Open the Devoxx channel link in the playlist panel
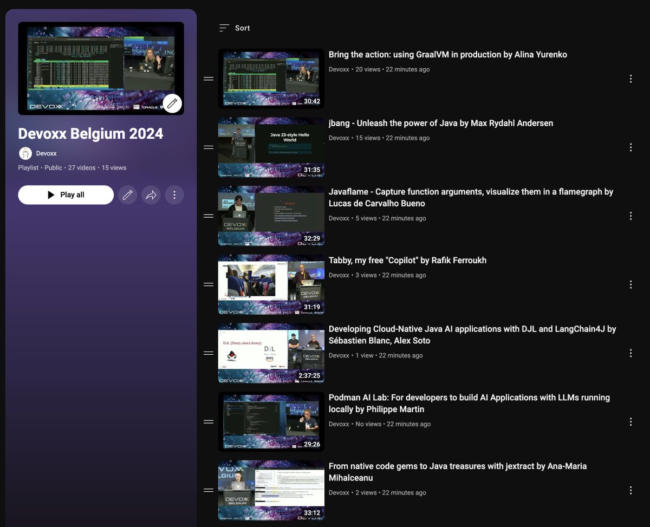Screen dimensions: 650x527 click(47, 153)
